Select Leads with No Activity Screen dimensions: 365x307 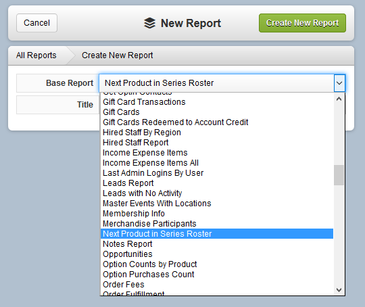[217, 193]
